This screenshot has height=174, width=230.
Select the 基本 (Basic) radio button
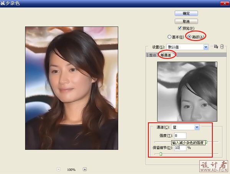(x=170, y=37)
